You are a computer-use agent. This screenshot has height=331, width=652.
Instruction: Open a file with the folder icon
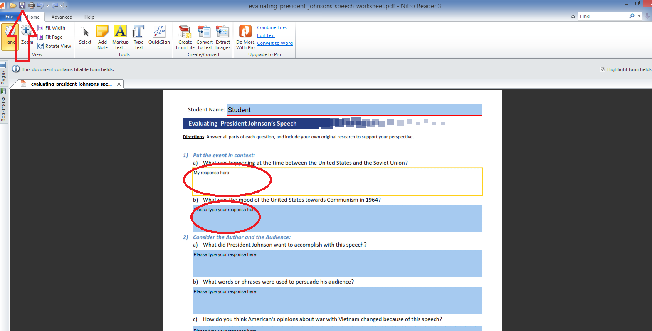[13, 6]
